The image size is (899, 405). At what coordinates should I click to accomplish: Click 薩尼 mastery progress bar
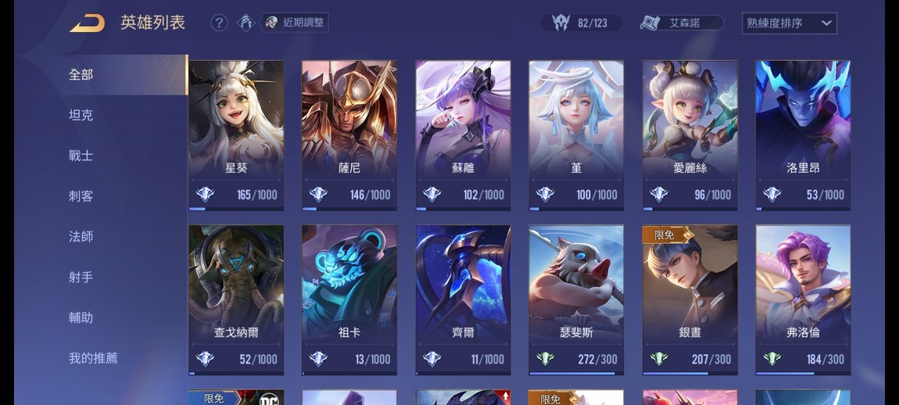coord(349,209)
